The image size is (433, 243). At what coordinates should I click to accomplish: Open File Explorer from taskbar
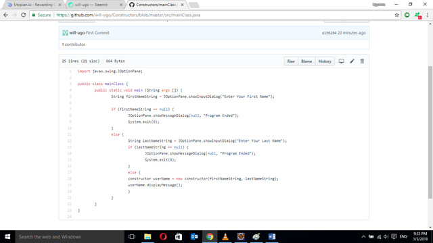[x=147, y=237]
